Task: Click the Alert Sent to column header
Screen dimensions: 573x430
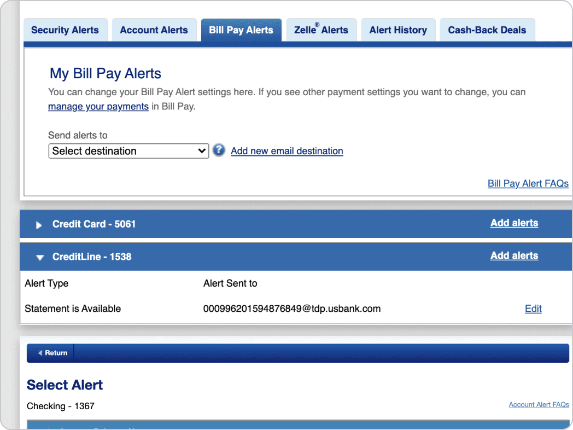Action: 230,283
